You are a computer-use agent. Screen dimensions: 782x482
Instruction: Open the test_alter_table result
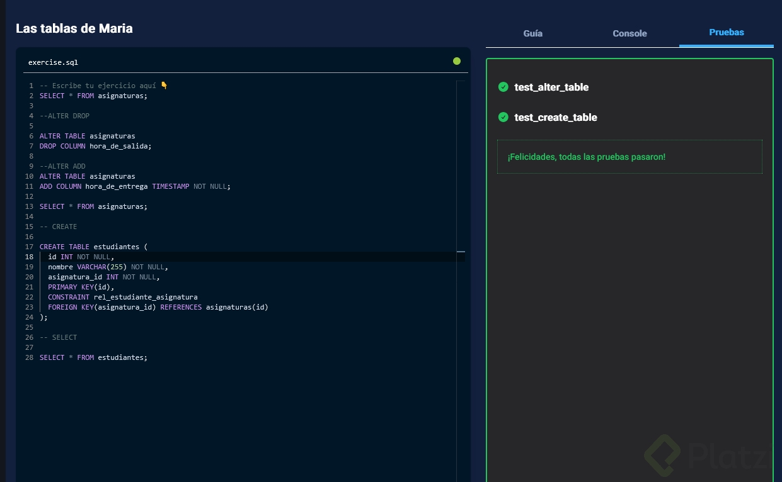[x=551, y=87]
